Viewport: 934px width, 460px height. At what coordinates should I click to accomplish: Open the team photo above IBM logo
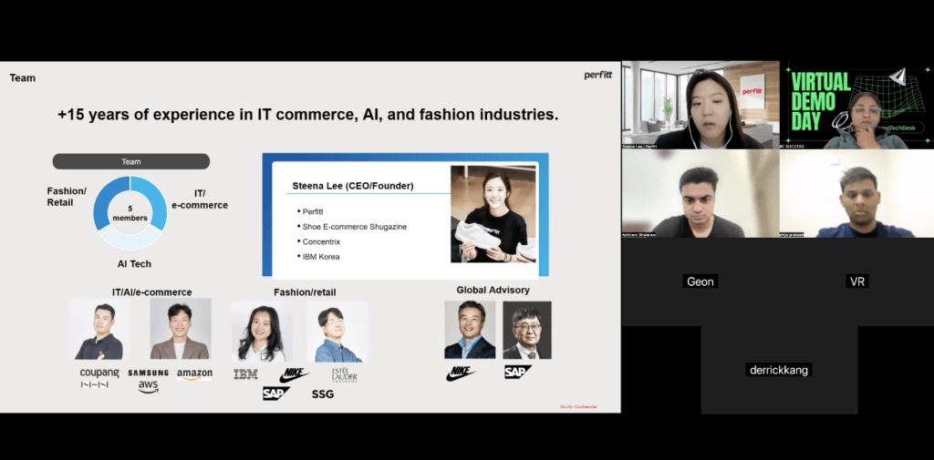[x=262, y=332]
